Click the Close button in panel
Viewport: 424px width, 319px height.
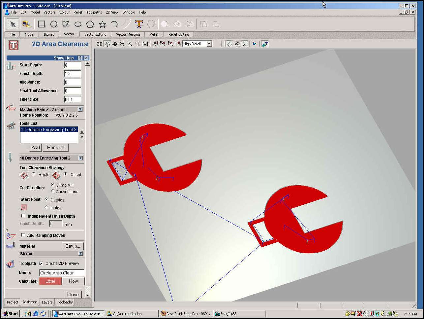pos(73,295)
